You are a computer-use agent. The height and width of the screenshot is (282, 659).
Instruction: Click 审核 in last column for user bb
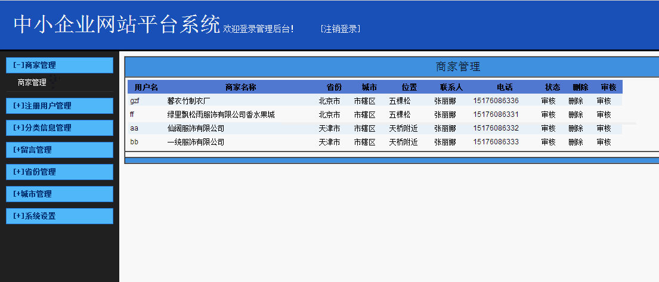coord(604,142)
